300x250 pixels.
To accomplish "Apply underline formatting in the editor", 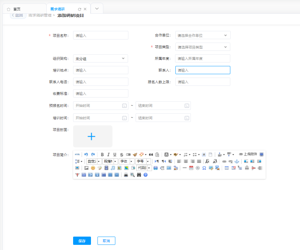I will [115, 155].
